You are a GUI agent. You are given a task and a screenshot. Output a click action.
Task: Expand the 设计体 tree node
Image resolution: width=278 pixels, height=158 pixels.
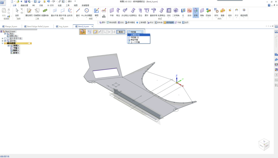[2, 41]
